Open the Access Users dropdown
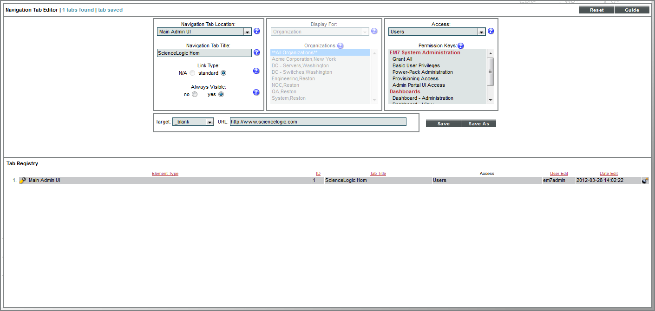 click(x=437, y=32)
